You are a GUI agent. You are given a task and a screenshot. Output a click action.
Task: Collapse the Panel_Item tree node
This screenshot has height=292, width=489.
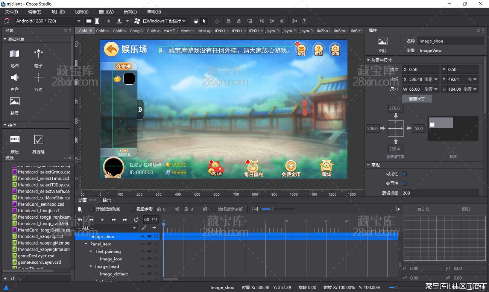click(86, 244)
